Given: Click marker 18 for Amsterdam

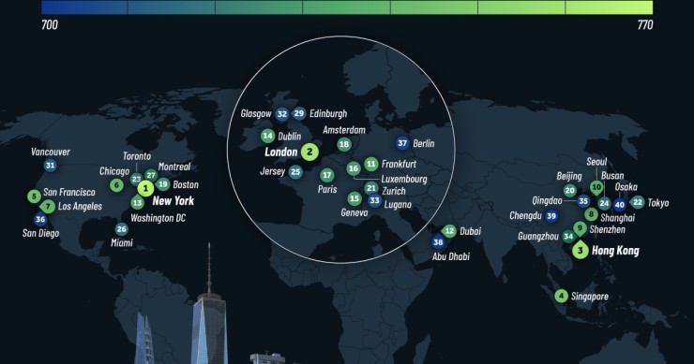Looking at the screenshot, I should [x=344, y=144].
